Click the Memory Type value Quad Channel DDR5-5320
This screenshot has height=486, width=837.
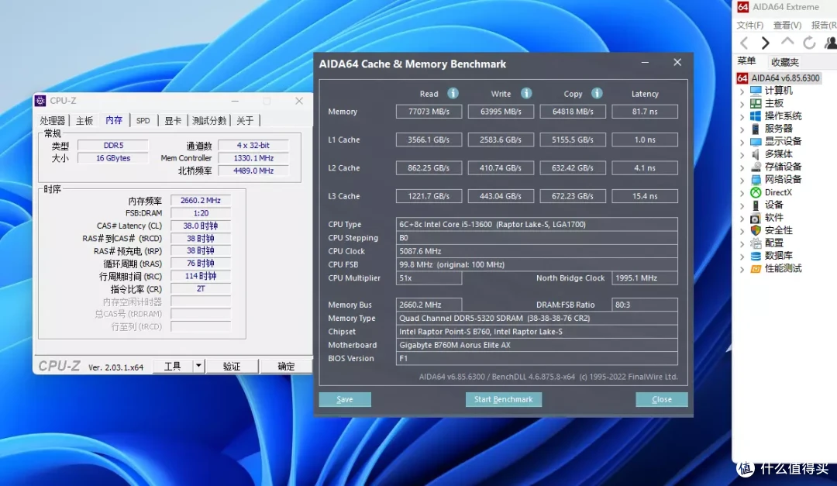(536, 319)
